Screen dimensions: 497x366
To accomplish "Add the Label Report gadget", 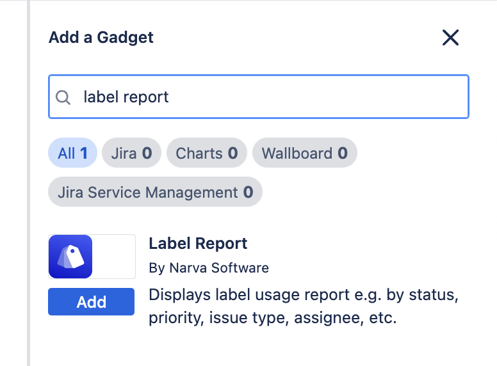I will click(x=91, y=302).
